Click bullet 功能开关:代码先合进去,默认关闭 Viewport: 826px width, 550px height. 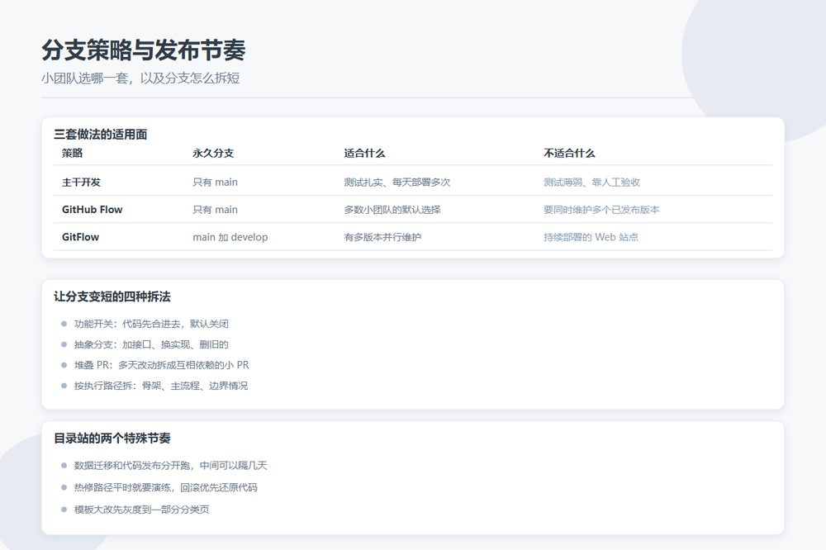point(151,324)
